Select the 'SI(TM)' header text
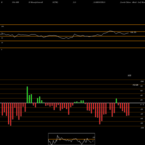 pos(55,2)
